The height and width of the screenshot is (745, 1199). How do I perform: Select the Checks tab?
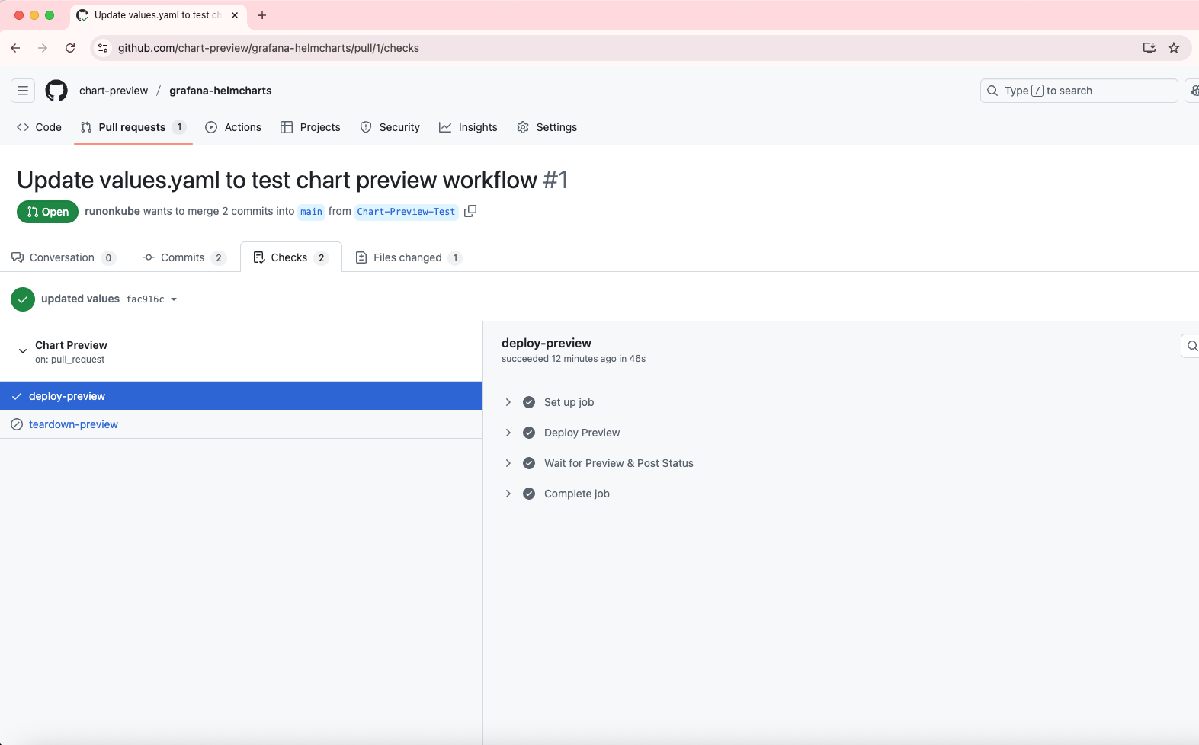pos(290,257)
